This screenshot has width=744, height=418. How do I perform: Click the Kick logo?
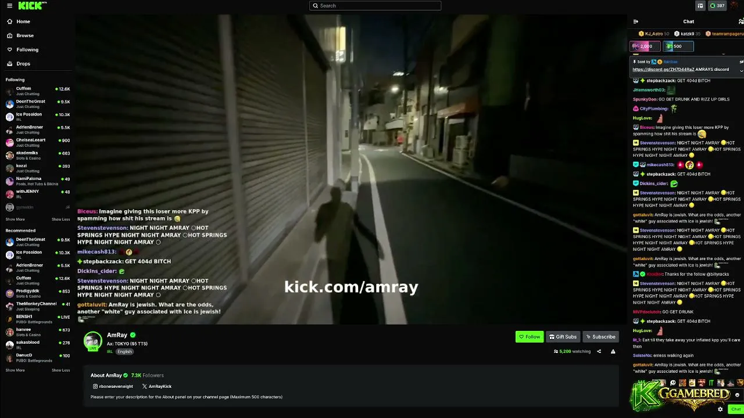[x=31, y=6]
